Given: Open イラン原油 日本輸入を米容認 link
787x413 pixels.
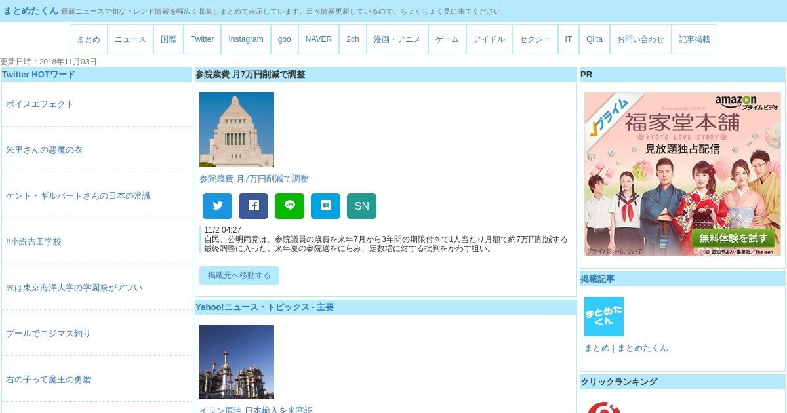Looking at the screenshot, I should point(256,410).
